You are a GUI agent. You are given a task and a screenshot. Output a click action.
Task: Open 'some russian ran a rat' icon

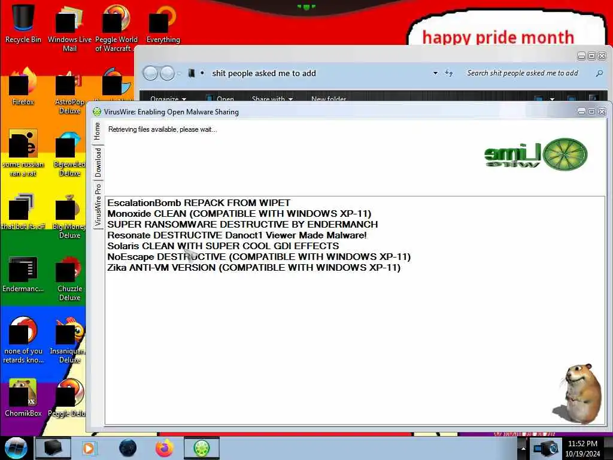click(23, 153)
